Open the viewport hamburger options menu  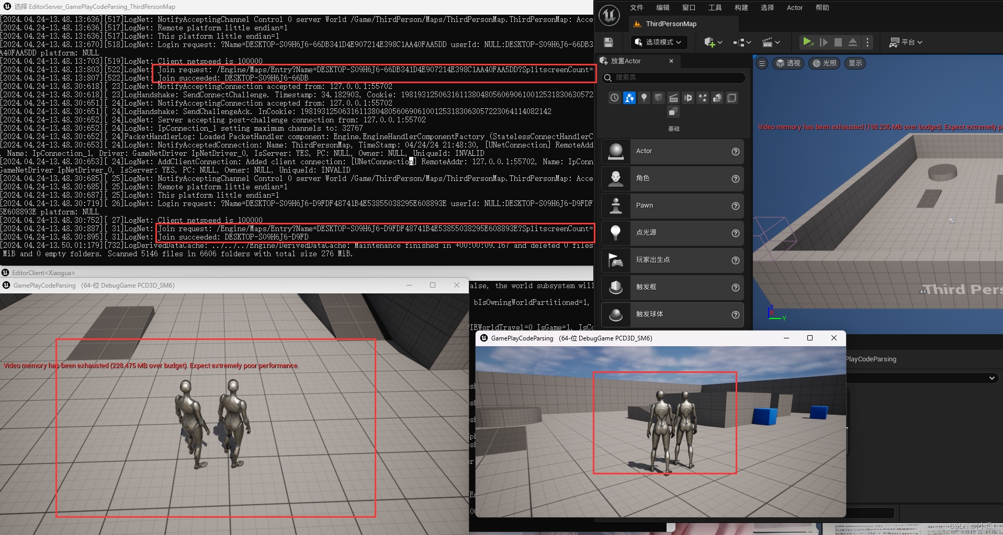click(762, 63)
